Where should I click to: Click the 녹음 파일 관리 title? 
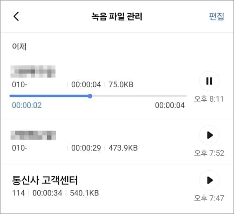click(117, 16)
